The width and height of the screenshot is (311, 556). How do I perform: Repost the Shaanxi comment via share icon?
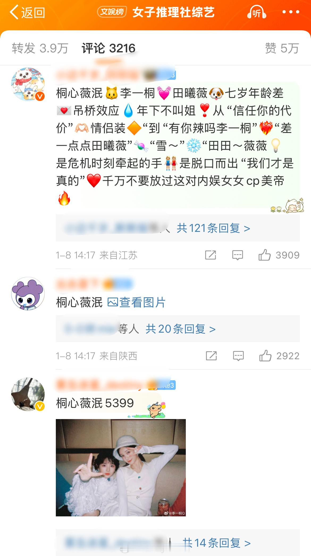tap(211, 356)
